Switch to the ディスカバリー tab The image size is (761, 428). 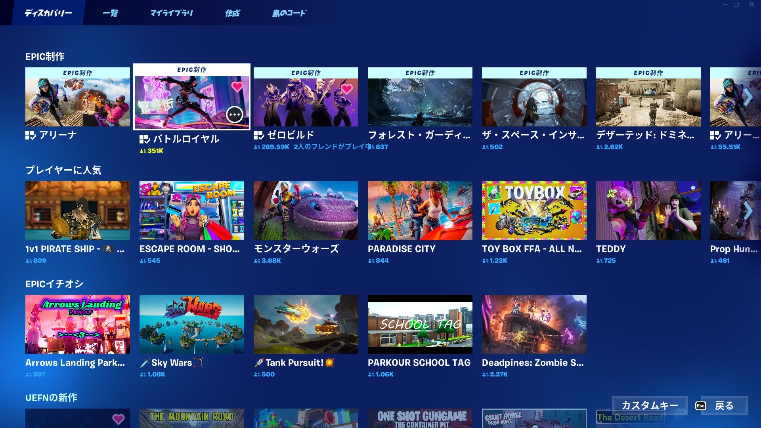[x=48, y=13]
